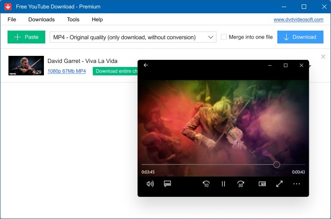Image resolution: width=331 pixels, height=219 pixels.
Task: Click the remaining time 0:00:43 label
Action: (299, 172)
